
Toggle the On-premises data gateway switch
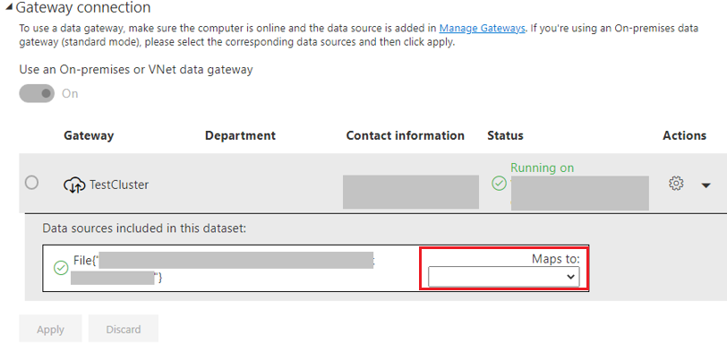(37, 93)
